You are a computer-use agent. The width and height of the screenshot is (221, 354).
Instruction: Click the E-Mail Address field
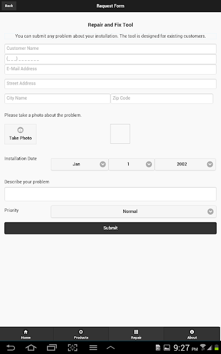[110, 69]
